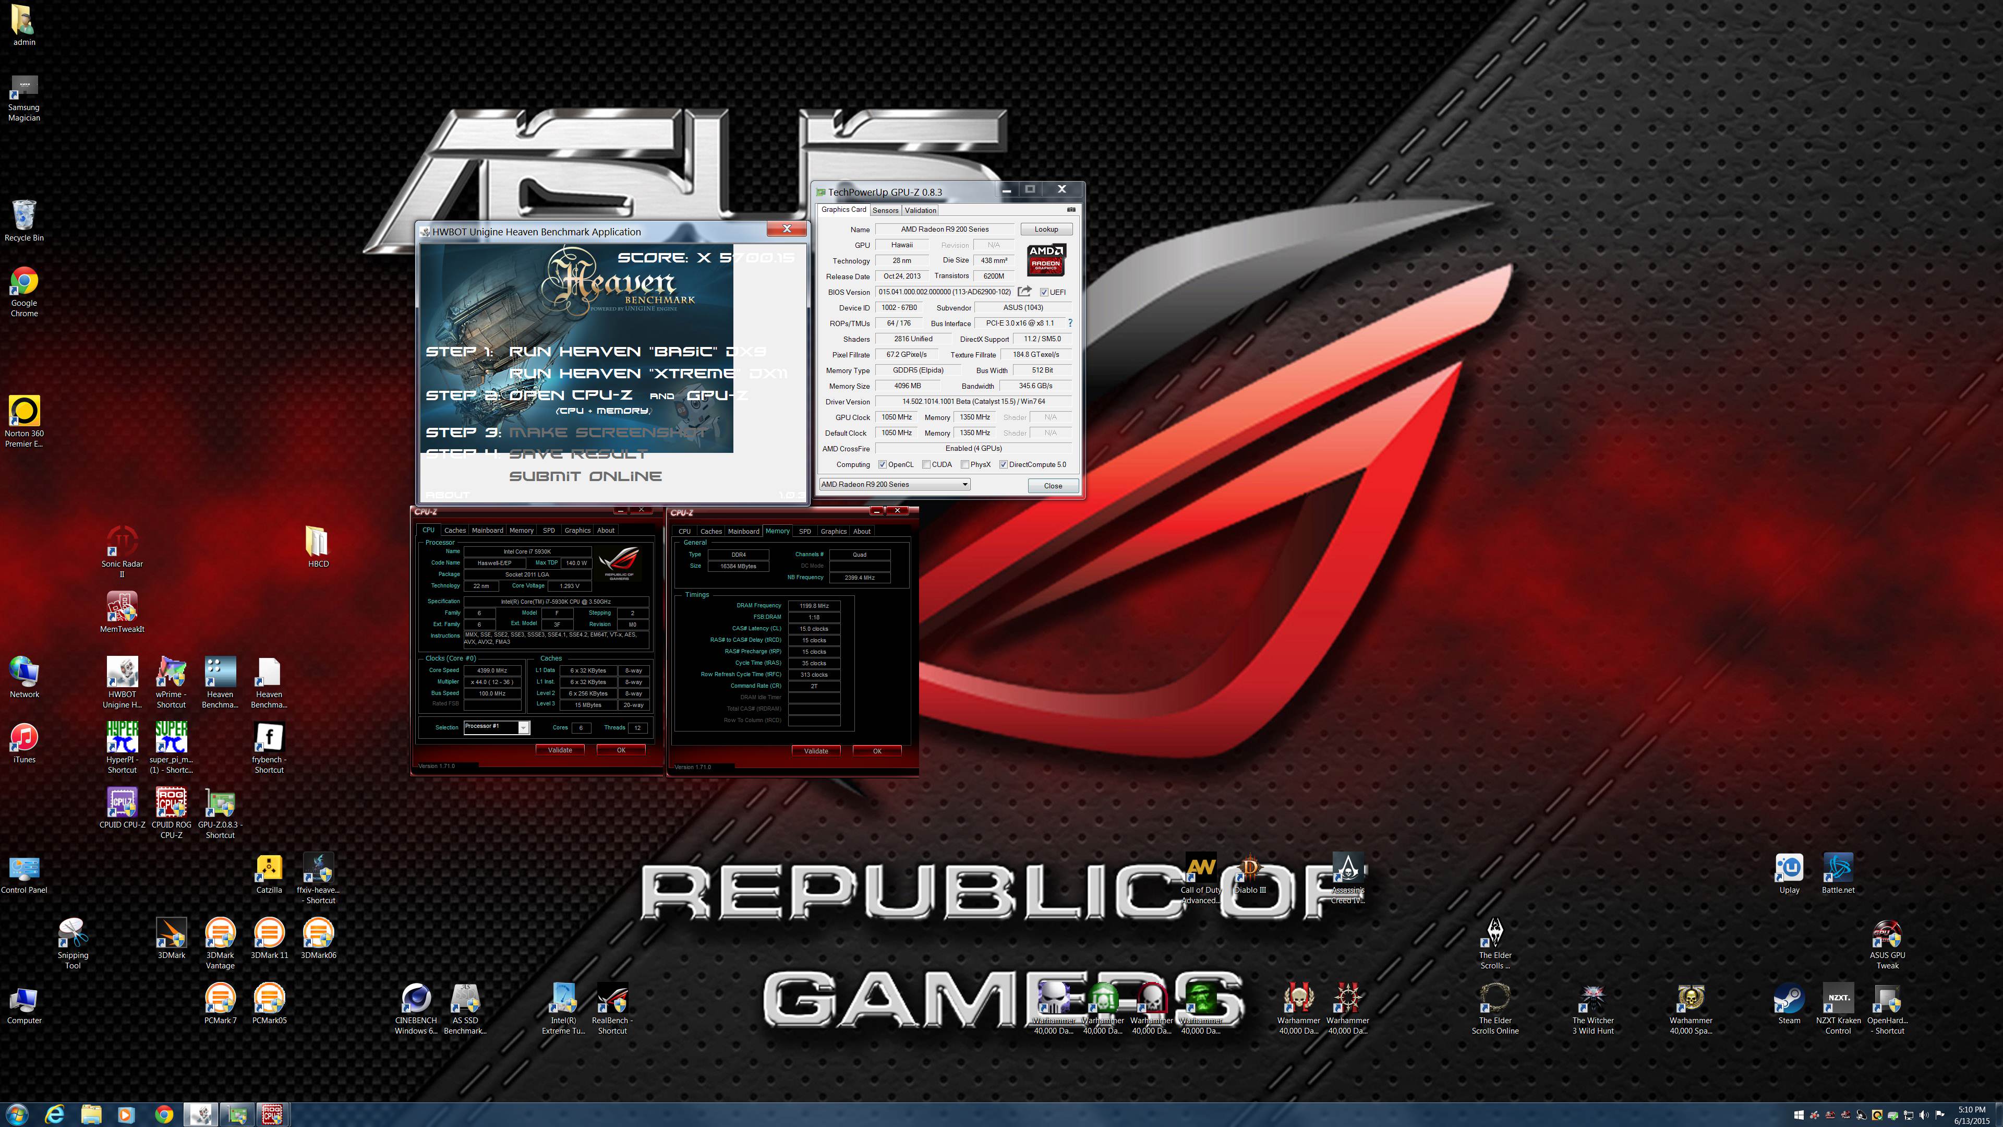Click the Bus Interface question mark
Image resolution: width=2003 pixels, height=1127 pixels.
1070,323
